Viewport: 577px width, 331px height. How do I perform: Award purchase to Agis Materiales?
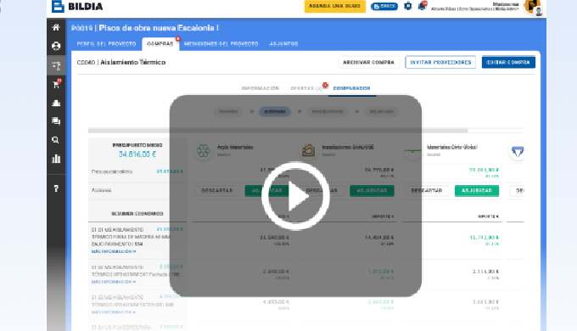coord(266,191)
